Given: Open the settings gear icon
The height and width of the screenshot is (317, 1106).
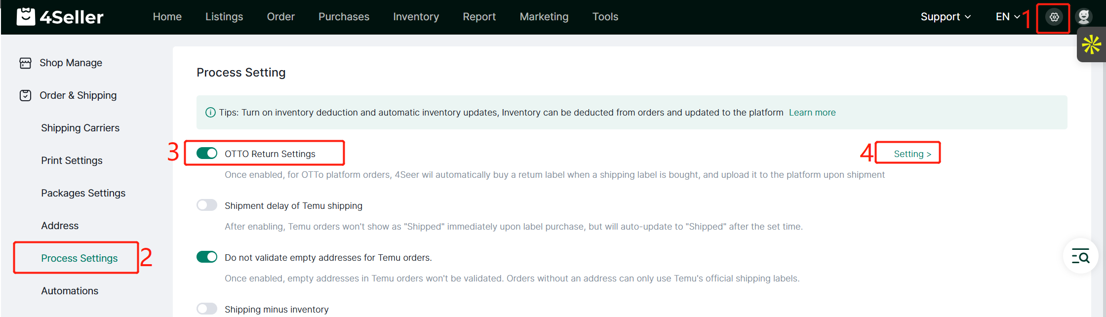Looking at the screenshot, I should pyautogui.click(x=1054, y=17).
